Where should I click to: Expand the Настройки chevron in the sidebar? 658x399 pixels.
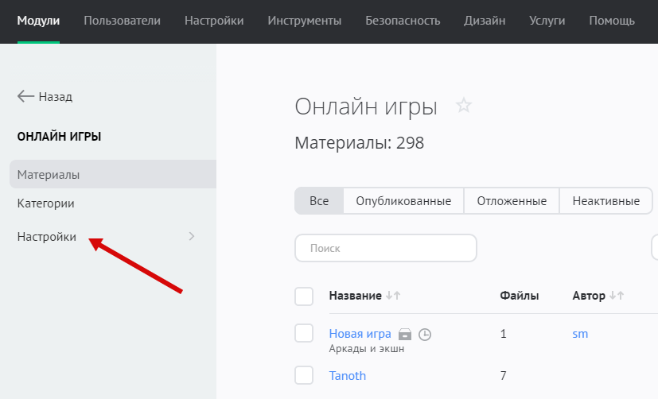(x=191, y=236)
